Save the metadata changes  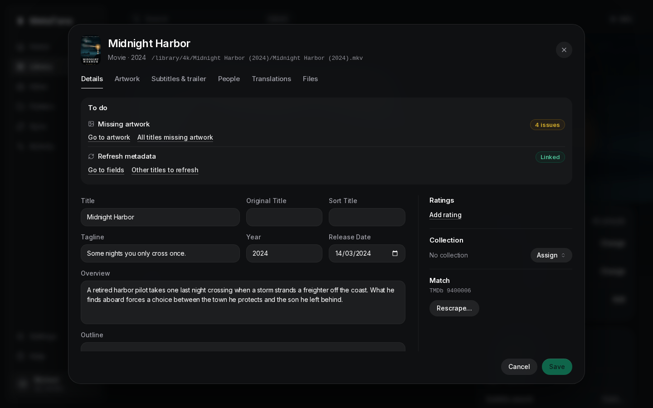[x=557, y=367]
